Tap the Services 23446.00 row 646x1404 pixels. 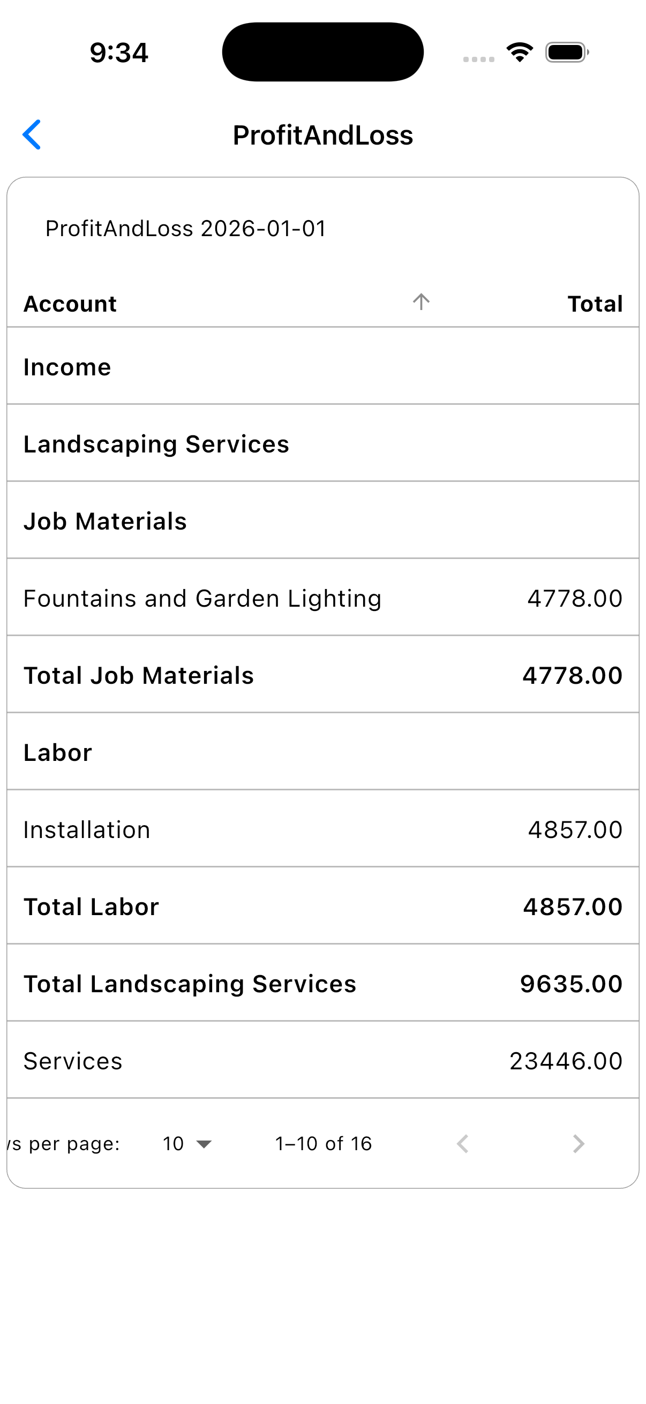pyautogui.click(x=322, y=1060)
